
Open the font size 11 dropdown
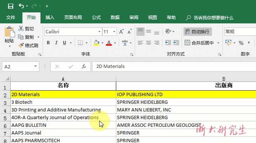pos(114,32)
